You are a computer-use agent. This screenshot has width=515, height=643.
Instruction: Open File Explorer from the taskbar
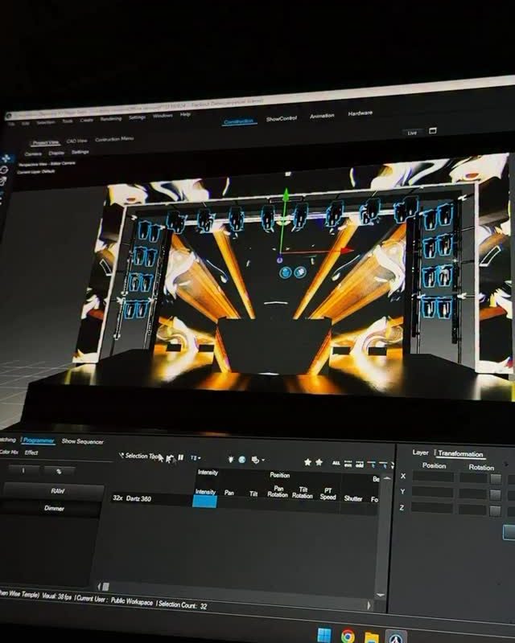pos(371,637)
